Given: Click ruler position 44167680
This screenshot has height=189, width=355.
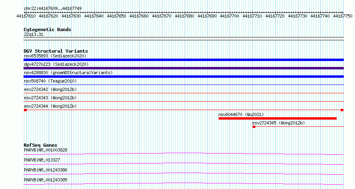Looking at the screenshot, I should pos(184,16).
